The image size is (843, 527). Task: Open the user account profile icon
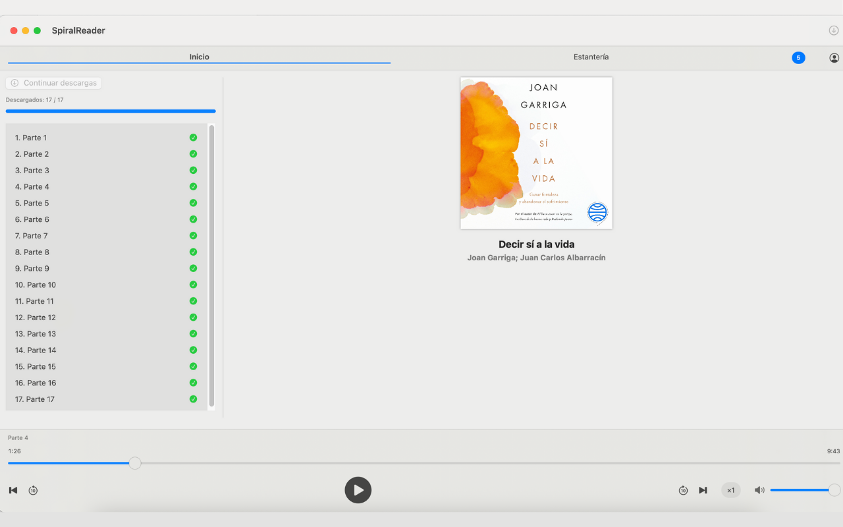[x=834, y=58]
